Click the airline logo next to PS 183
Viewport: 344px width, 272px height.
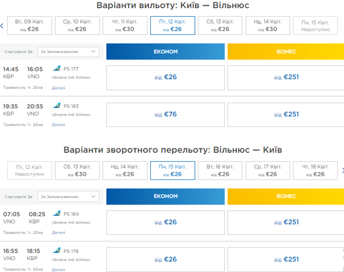click(x=56, y=106)
